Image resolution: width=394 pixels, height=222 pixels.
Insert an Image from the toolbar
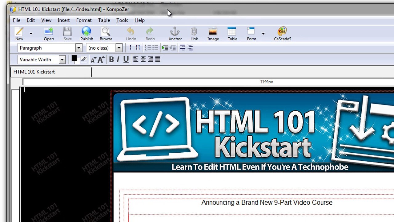213,34
